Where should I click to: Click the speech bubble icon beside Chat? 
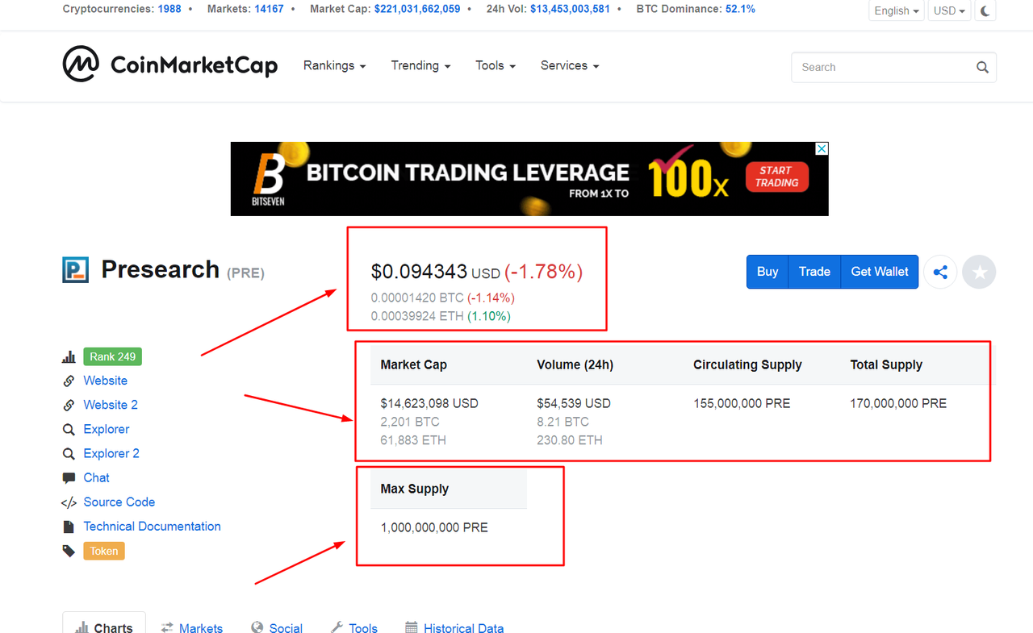pos(69,478)
